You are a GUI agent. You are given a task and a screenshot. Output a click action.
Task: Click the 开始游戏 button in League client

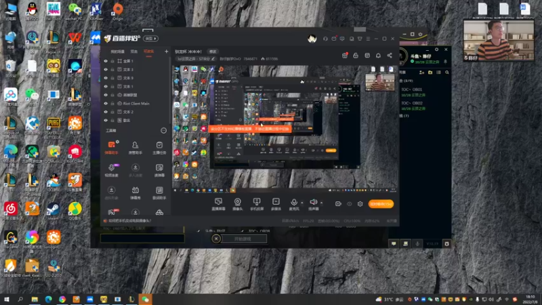click(243, 239)
